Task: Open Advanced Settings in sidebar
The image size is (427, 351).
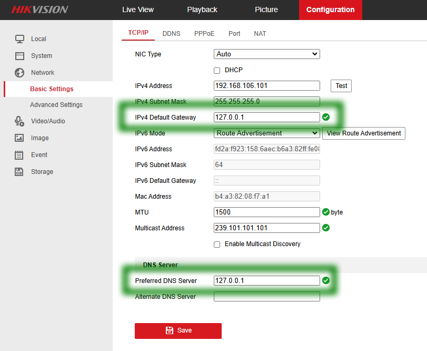Action: click(x=56, y=105)
